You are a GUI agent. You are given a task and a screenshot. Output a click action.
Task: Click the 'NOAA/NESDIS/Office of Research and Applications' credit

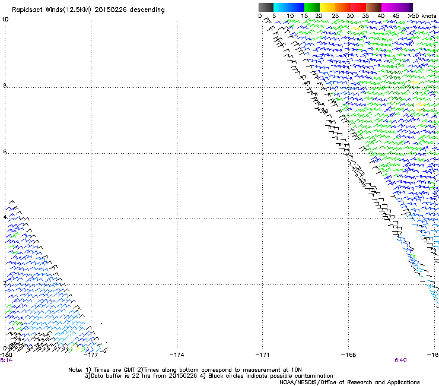click(x=349, y=382)
